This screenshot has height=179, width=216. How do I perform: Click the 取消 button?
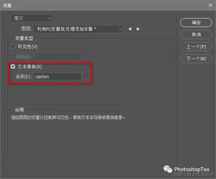tap(196, 34)
